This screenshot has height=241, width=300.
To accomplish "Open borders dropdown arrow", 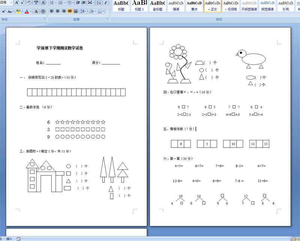I will 103,12.
